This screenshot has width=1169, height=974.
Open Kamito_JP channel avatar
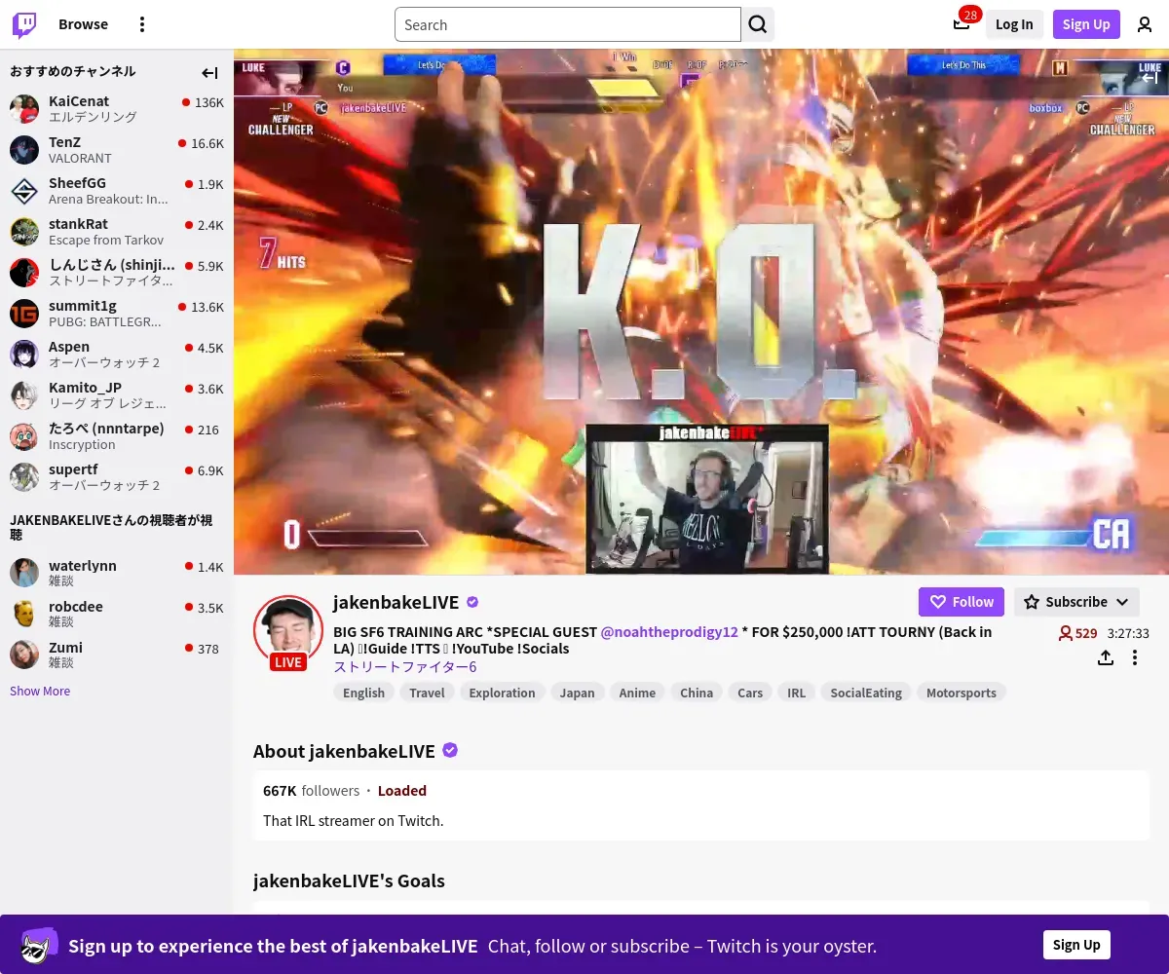(x=24, y=394)
